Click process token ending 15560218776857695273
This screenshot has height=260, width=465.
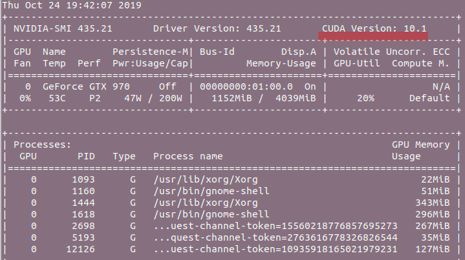276,226
